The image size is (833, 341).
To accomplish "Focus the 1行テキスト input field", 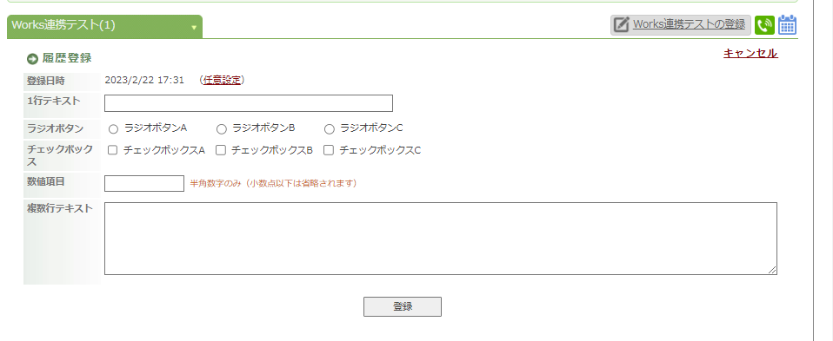I will pyautogui.click(x=249, y=103).
